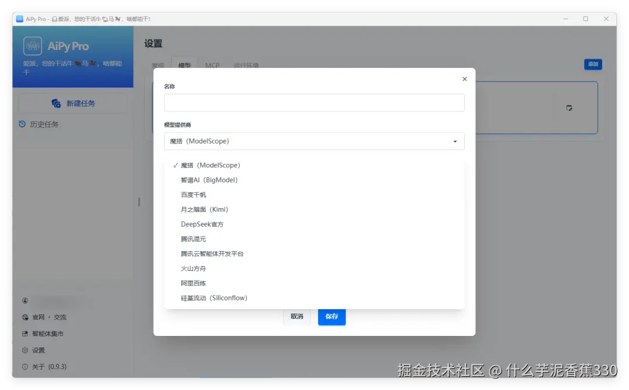
Task: Click the about info icon
Action: click(x=25, y=366)
